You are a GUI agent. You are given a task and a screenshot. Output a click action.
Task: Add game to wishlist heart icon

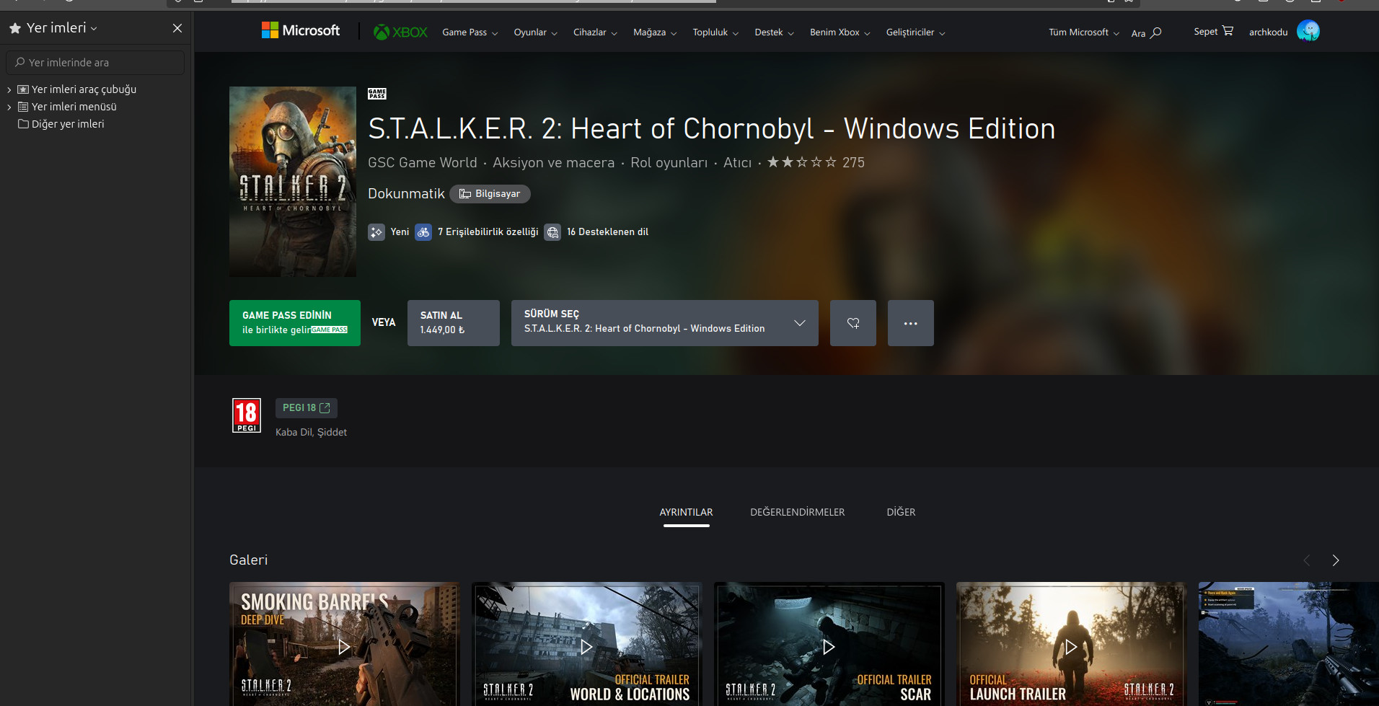(x=853, y=323)
